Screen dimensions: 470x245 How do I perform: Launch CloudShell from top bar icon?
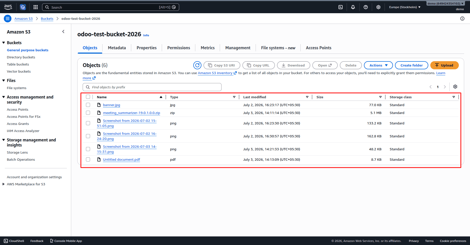pyautogui.click(x=341, y=7)
